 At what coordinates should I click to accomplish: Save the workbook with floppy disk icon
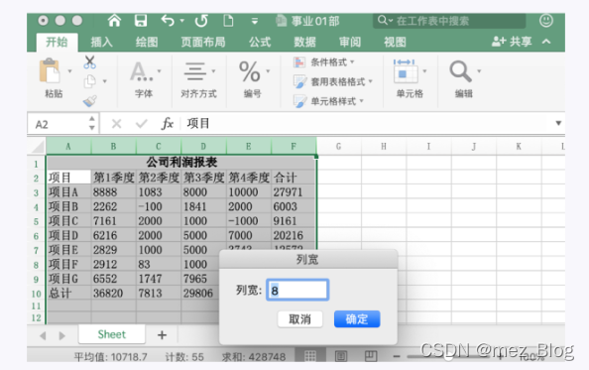pos(141,21)
